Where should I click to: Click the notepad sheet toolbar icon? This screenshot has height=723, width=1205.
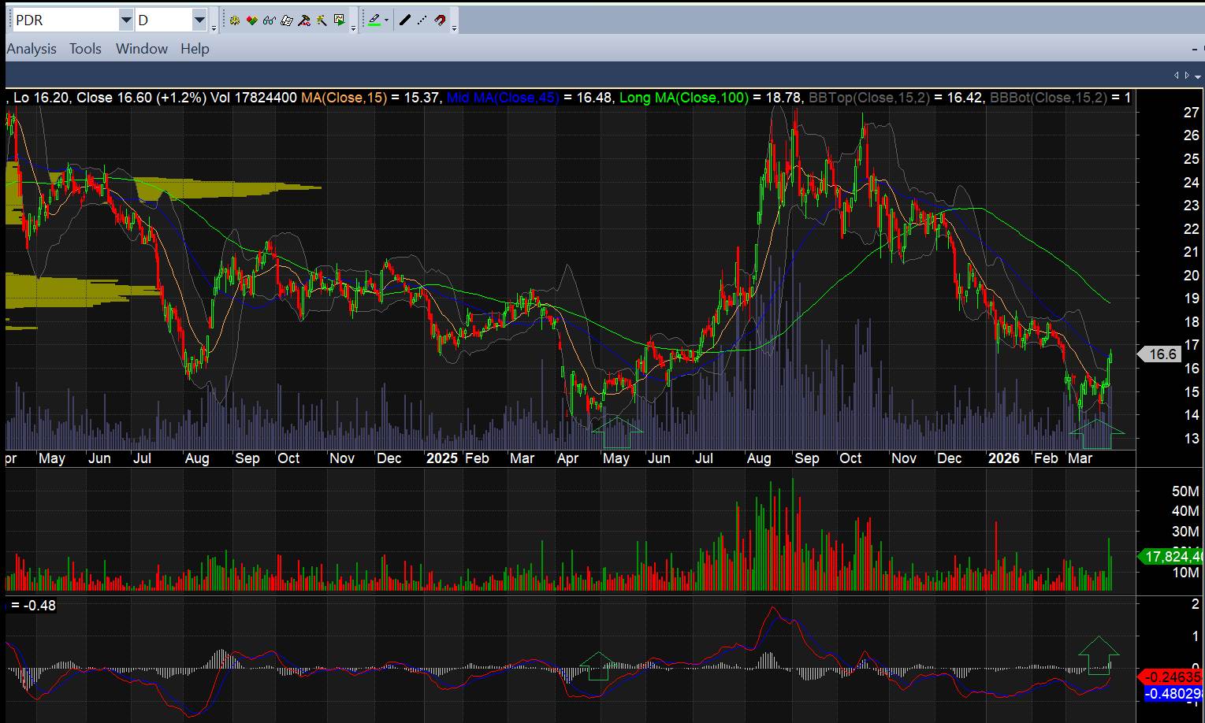[287, 20]
